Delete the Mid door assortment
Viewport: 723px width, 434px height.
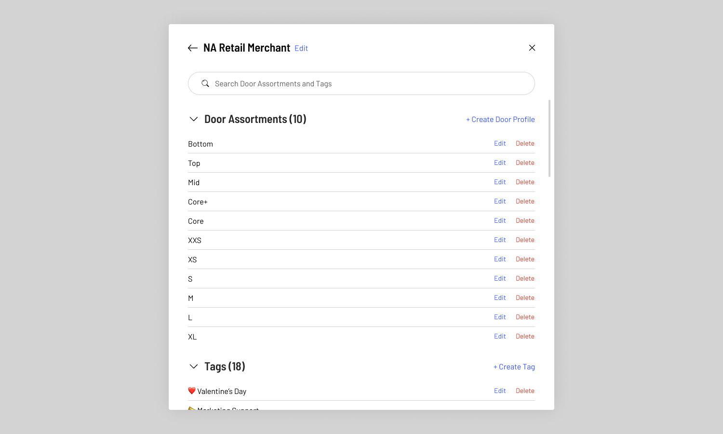525,182
